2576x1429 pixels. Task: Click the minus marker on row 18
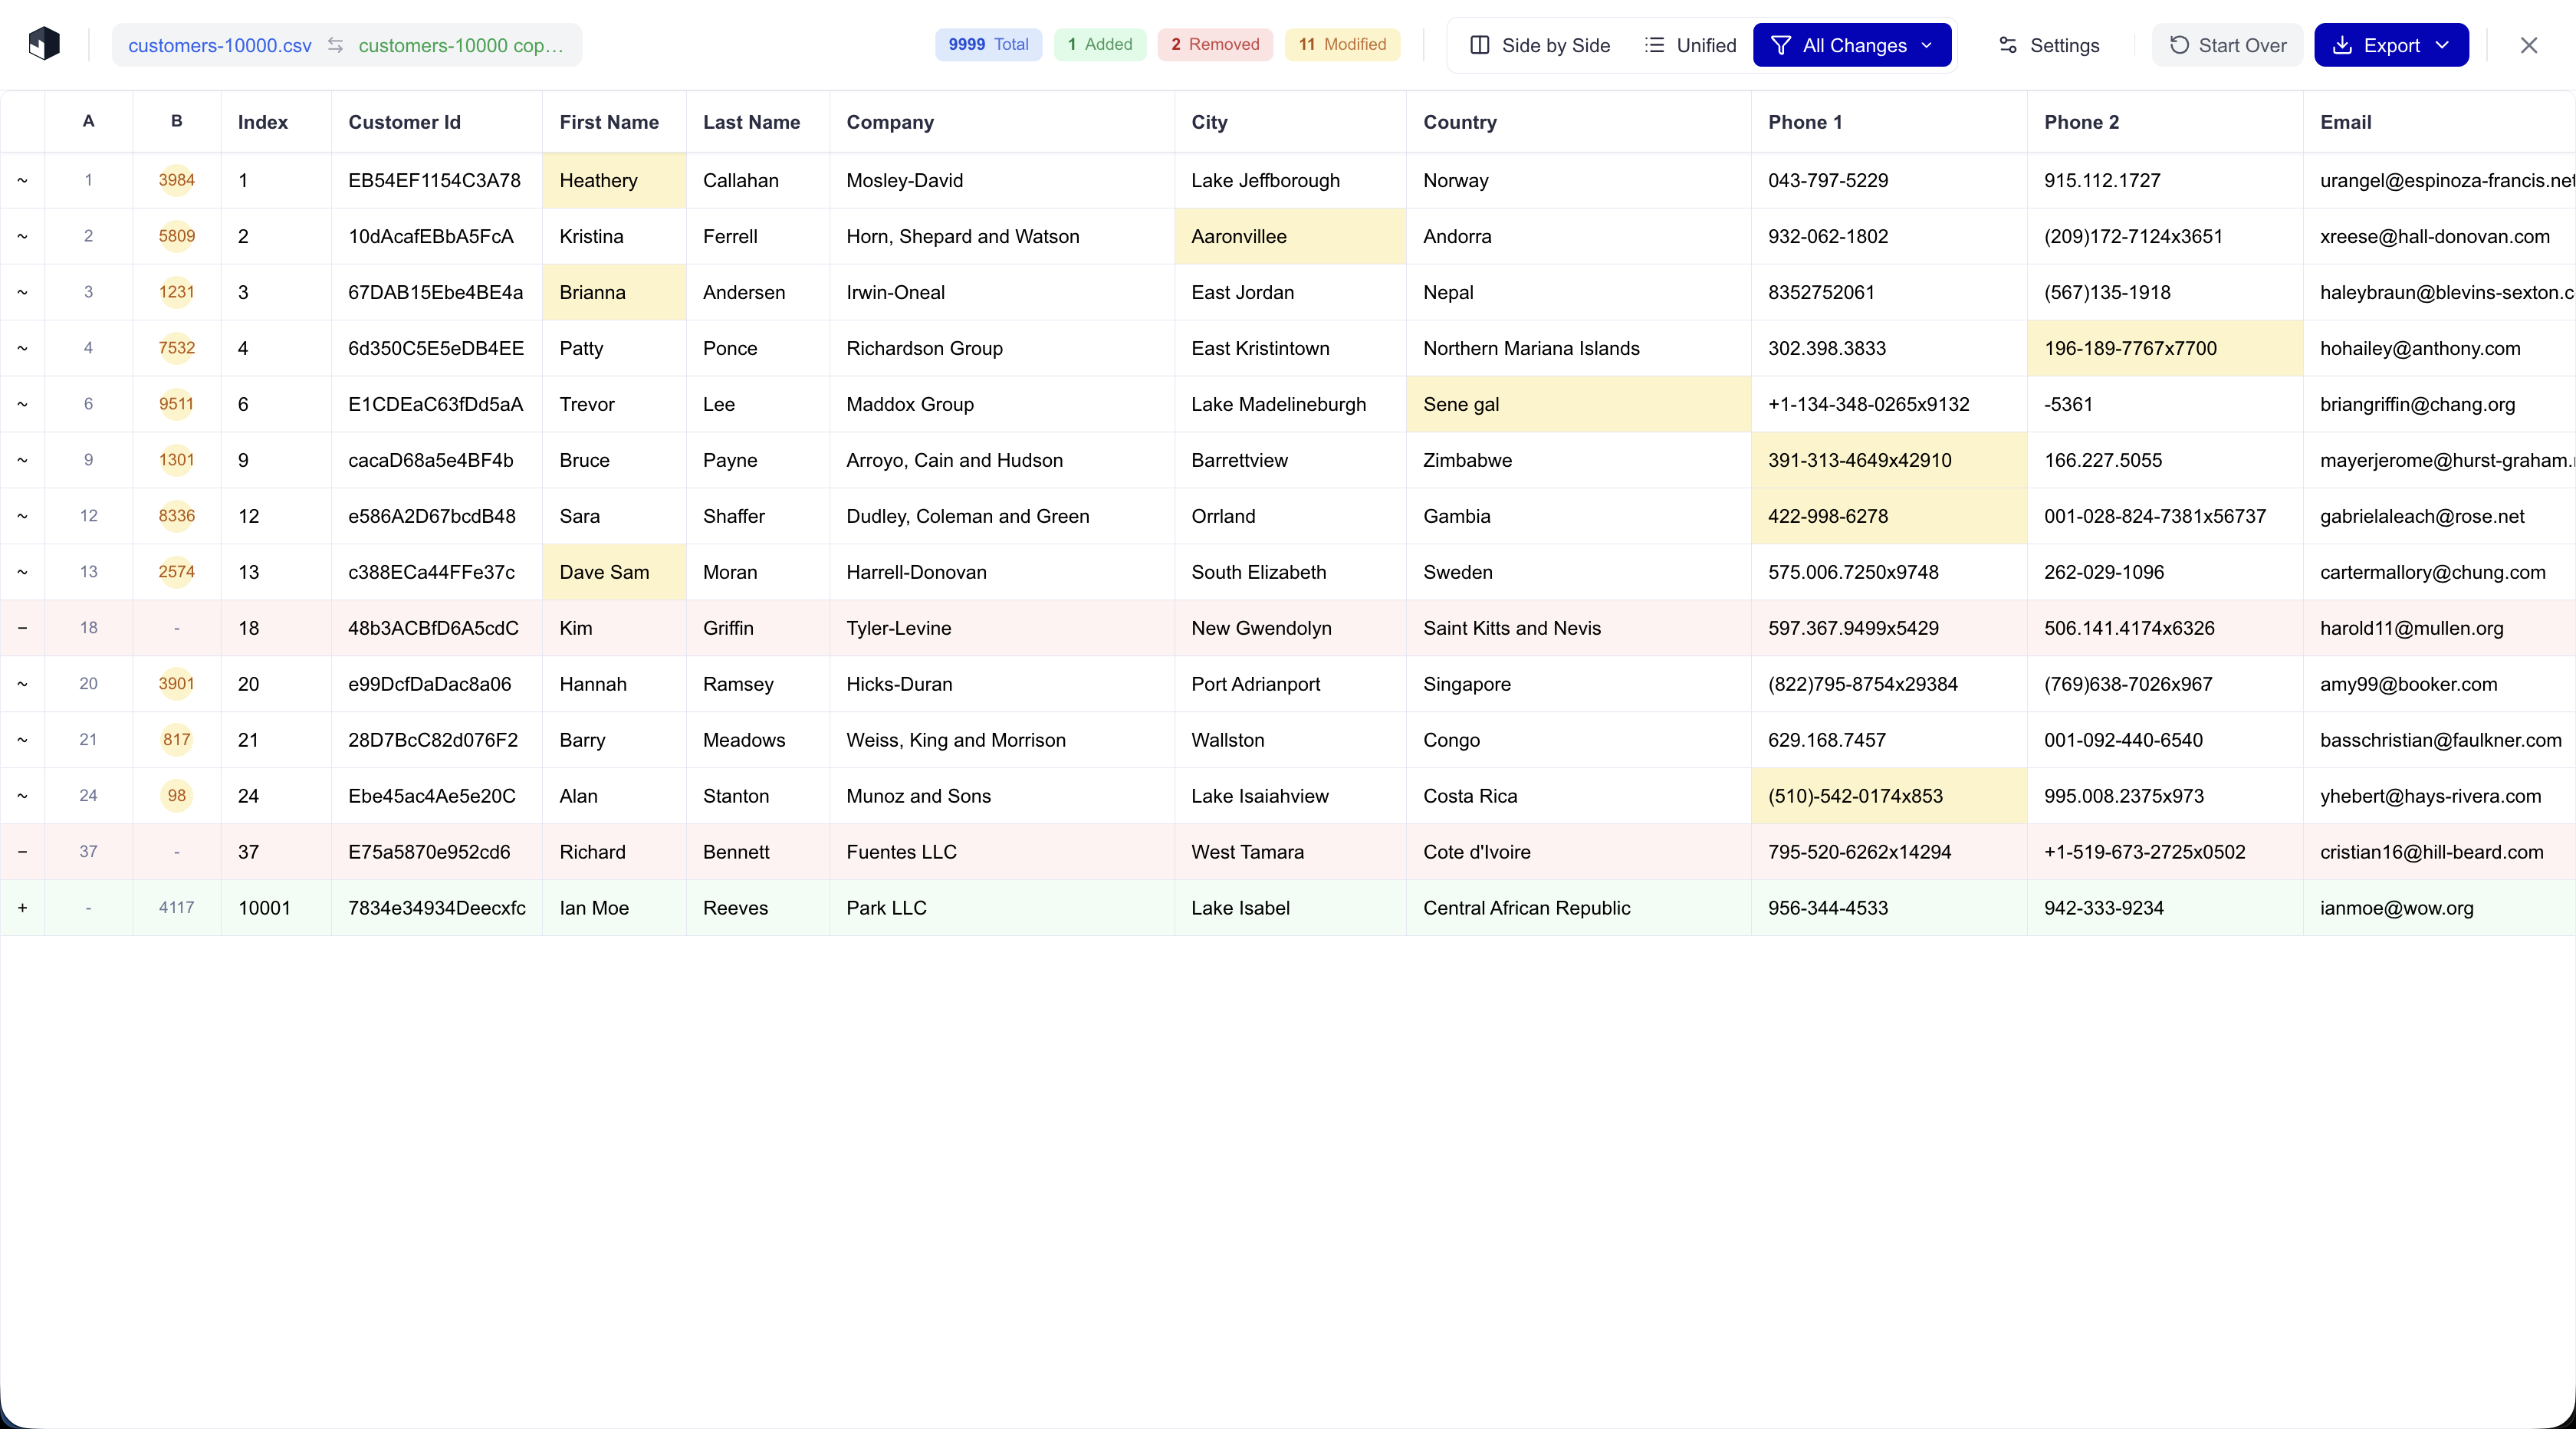(22, 628)
